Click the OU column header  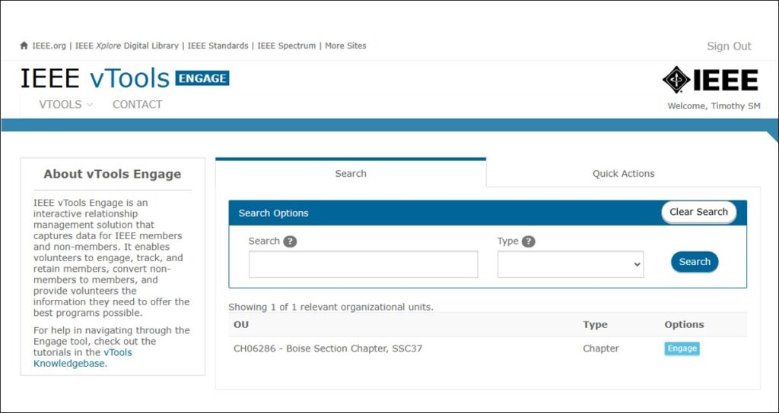click(241, 325)
